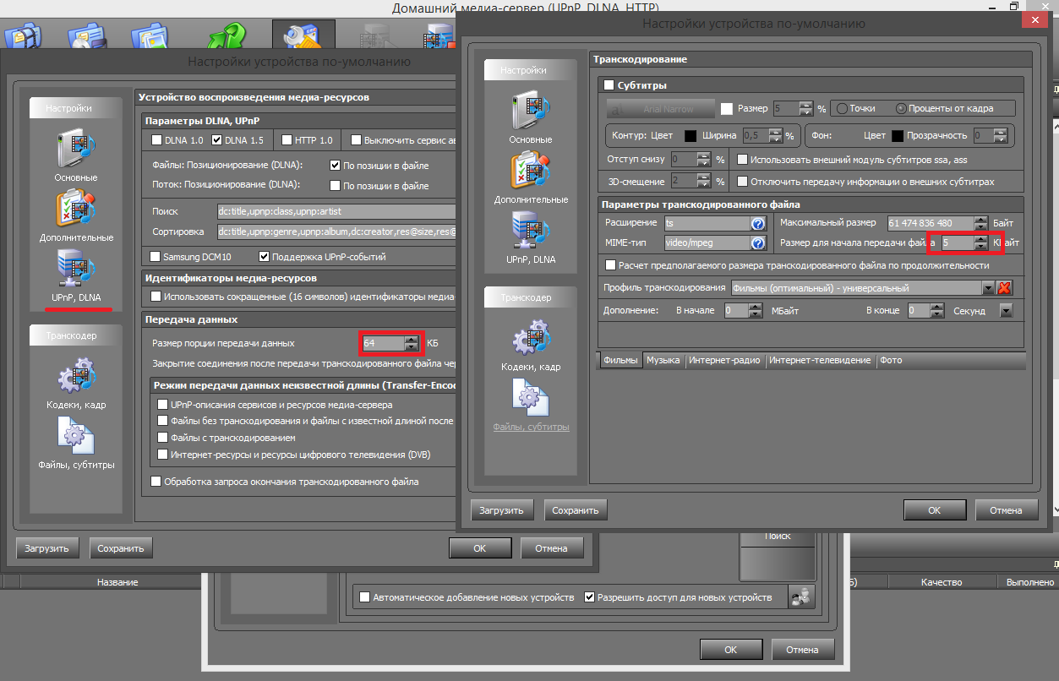Image resolution: width=1059 pixels, height=681 pixels.
Task: Click the wrench settings icon in the main toolbar
Action: point(303,37)
